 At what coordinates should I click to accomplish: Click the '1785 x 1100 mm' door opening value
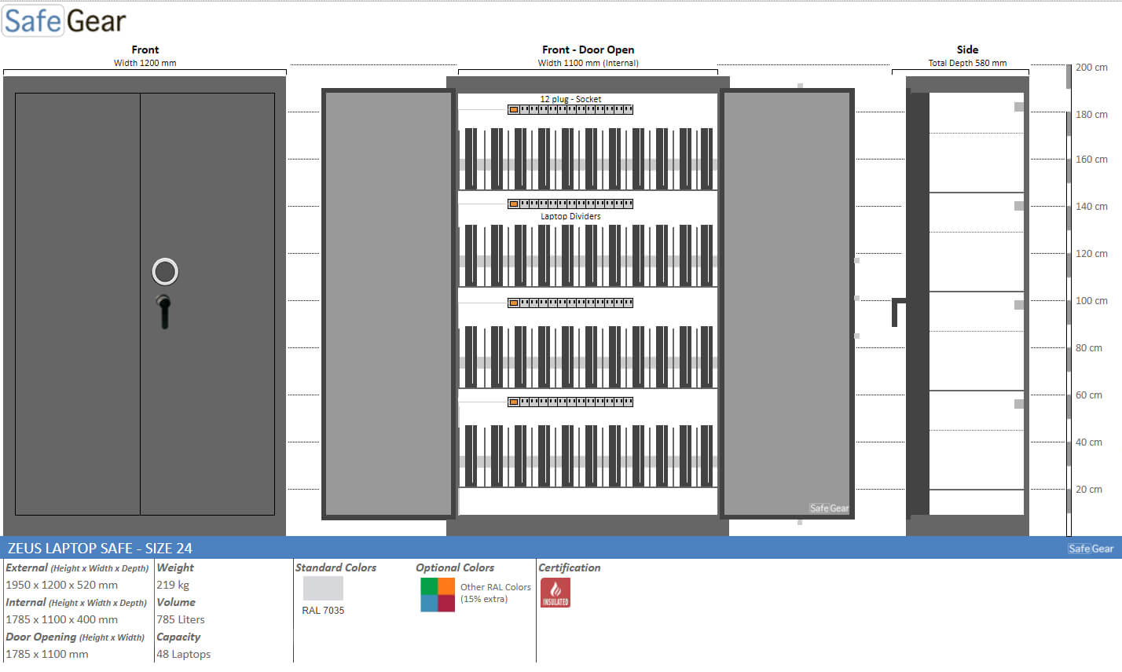click(x=47, y=654)
